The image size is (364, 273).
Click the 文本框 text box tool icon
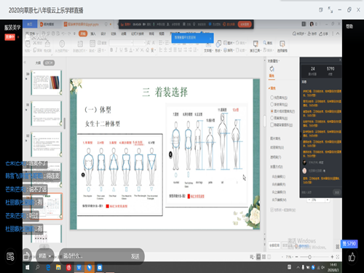[x=207, y=44]
